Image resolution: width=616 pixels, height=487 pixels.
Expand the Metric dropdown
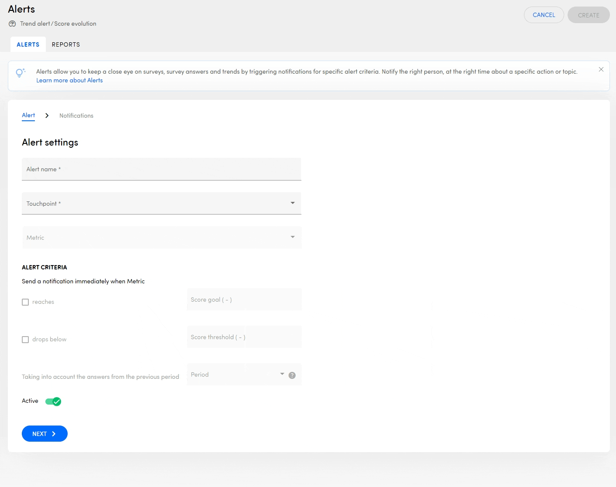161,237
